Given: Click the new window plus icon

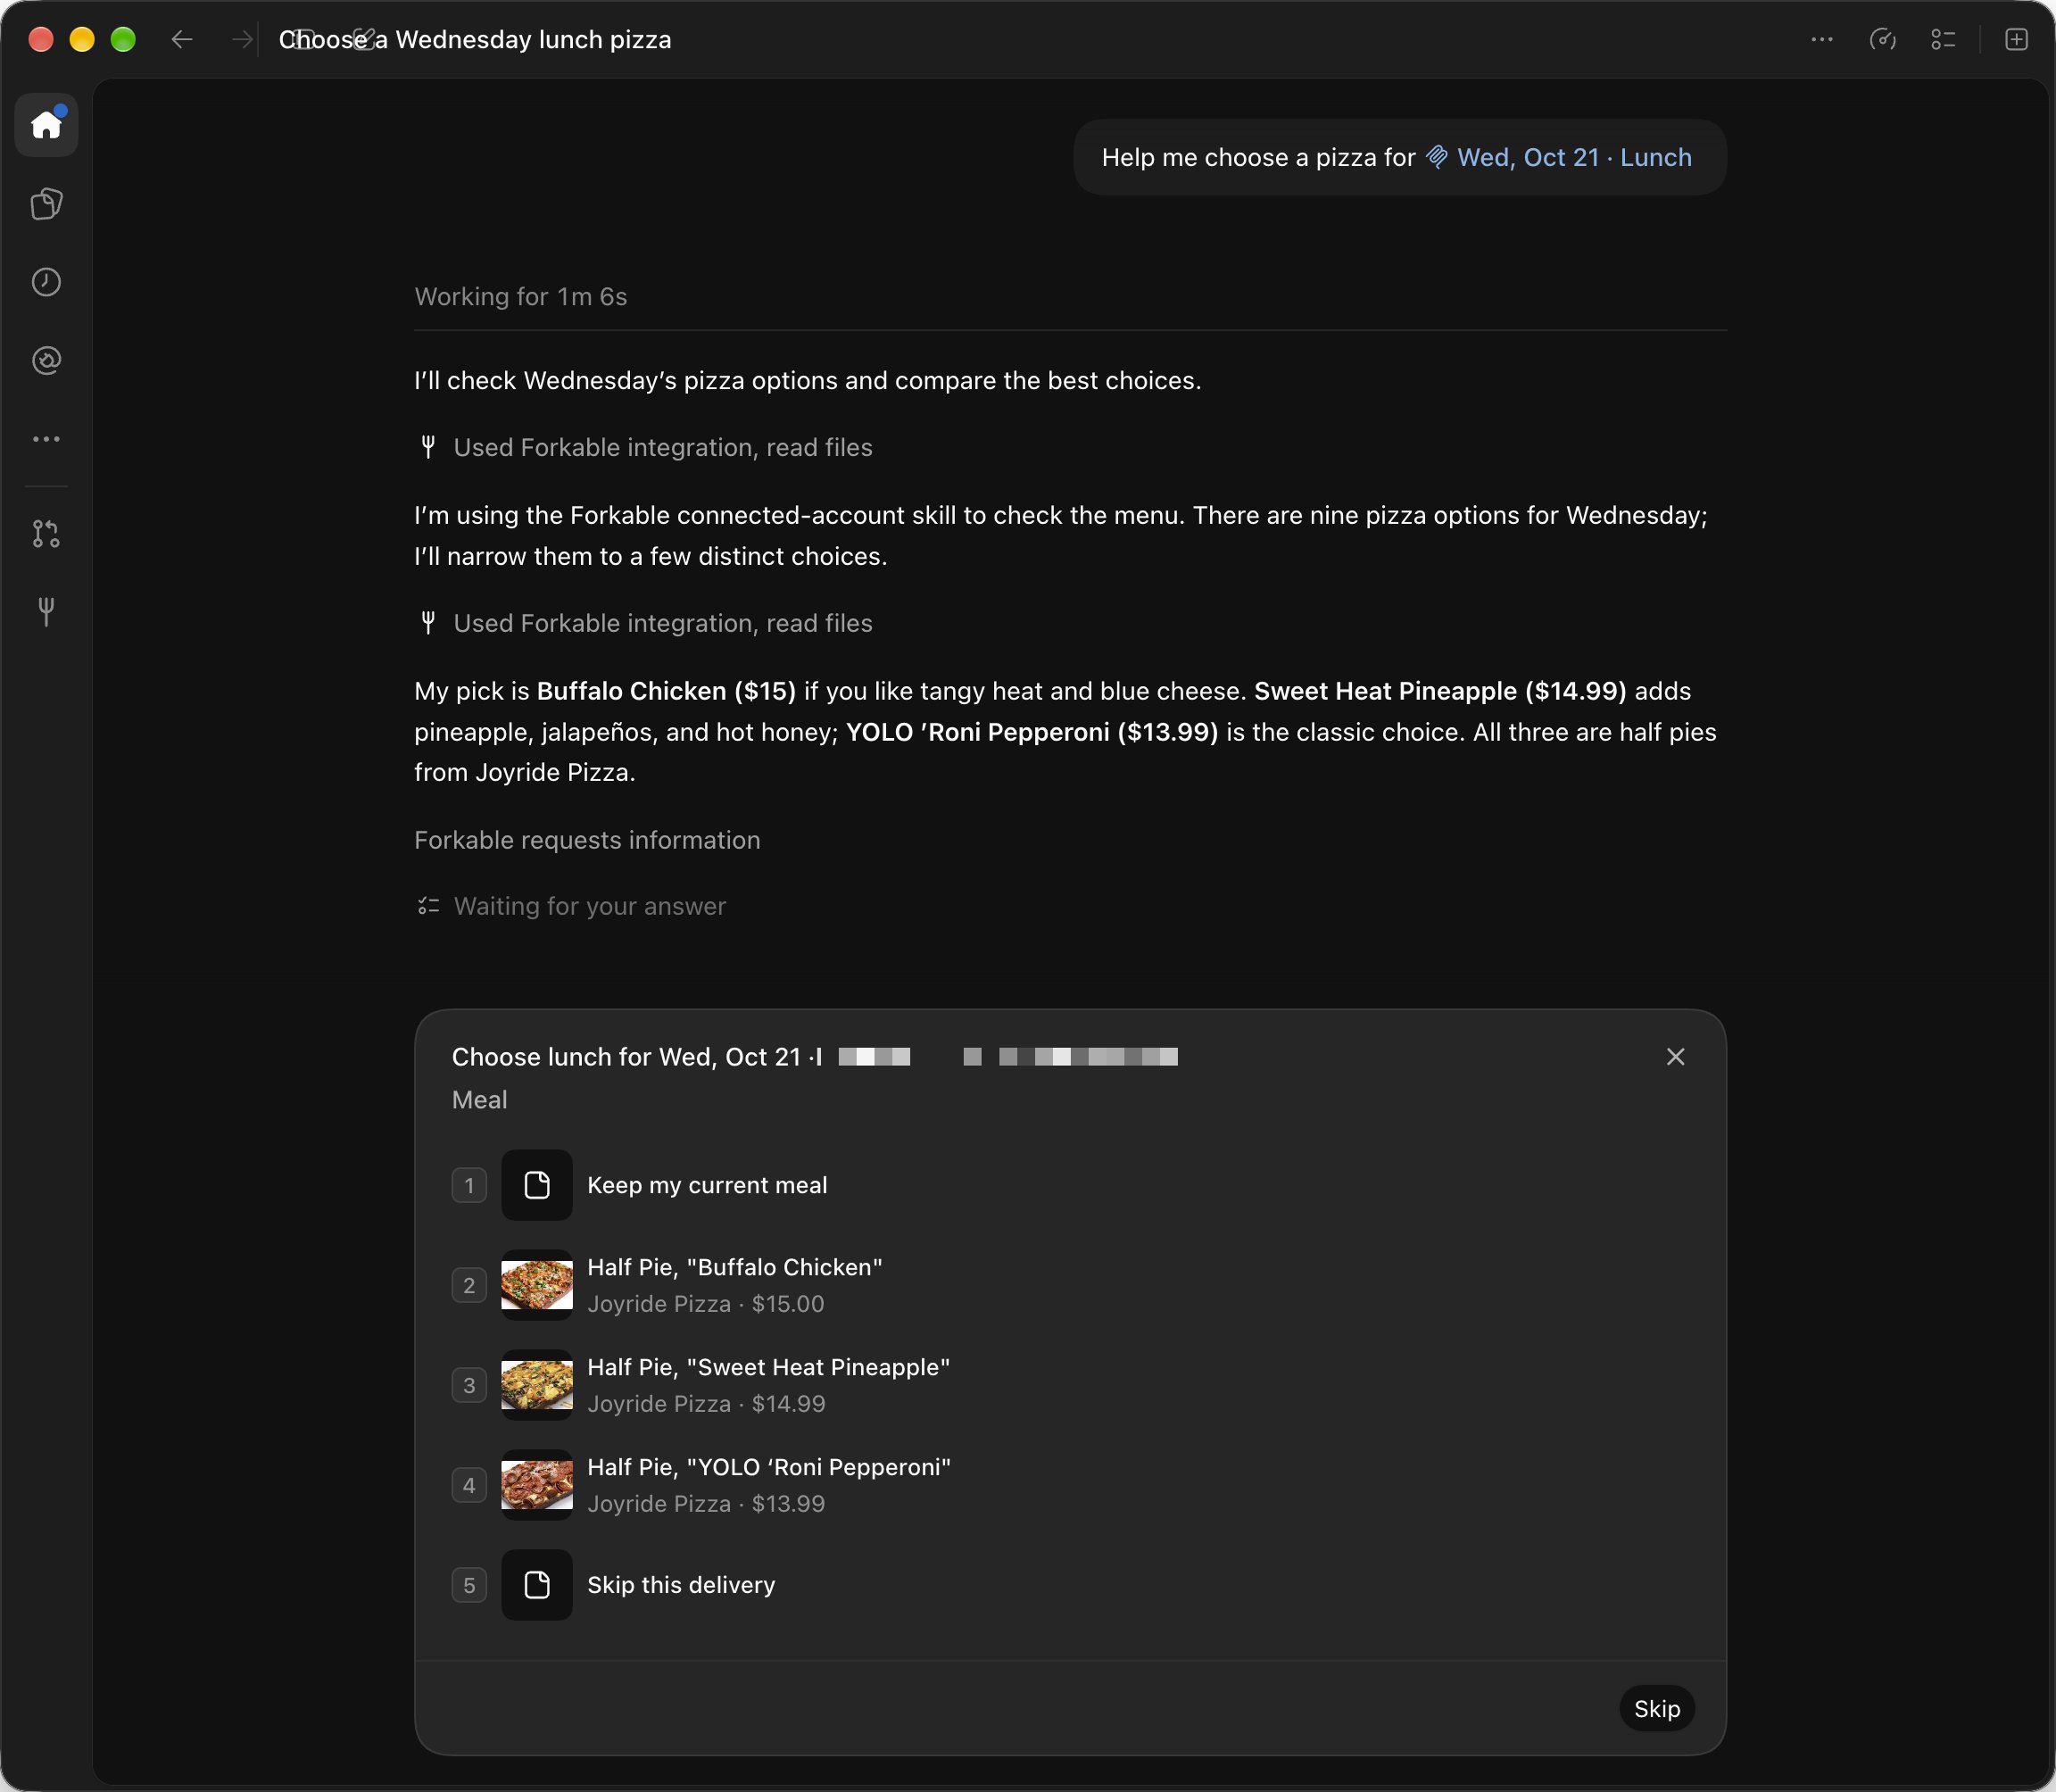Looking at the screenshot, I should click(x=2017, y=39).
